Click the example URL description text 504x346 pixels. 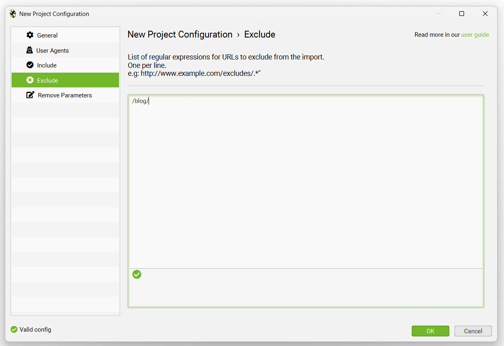click(194, 73)
